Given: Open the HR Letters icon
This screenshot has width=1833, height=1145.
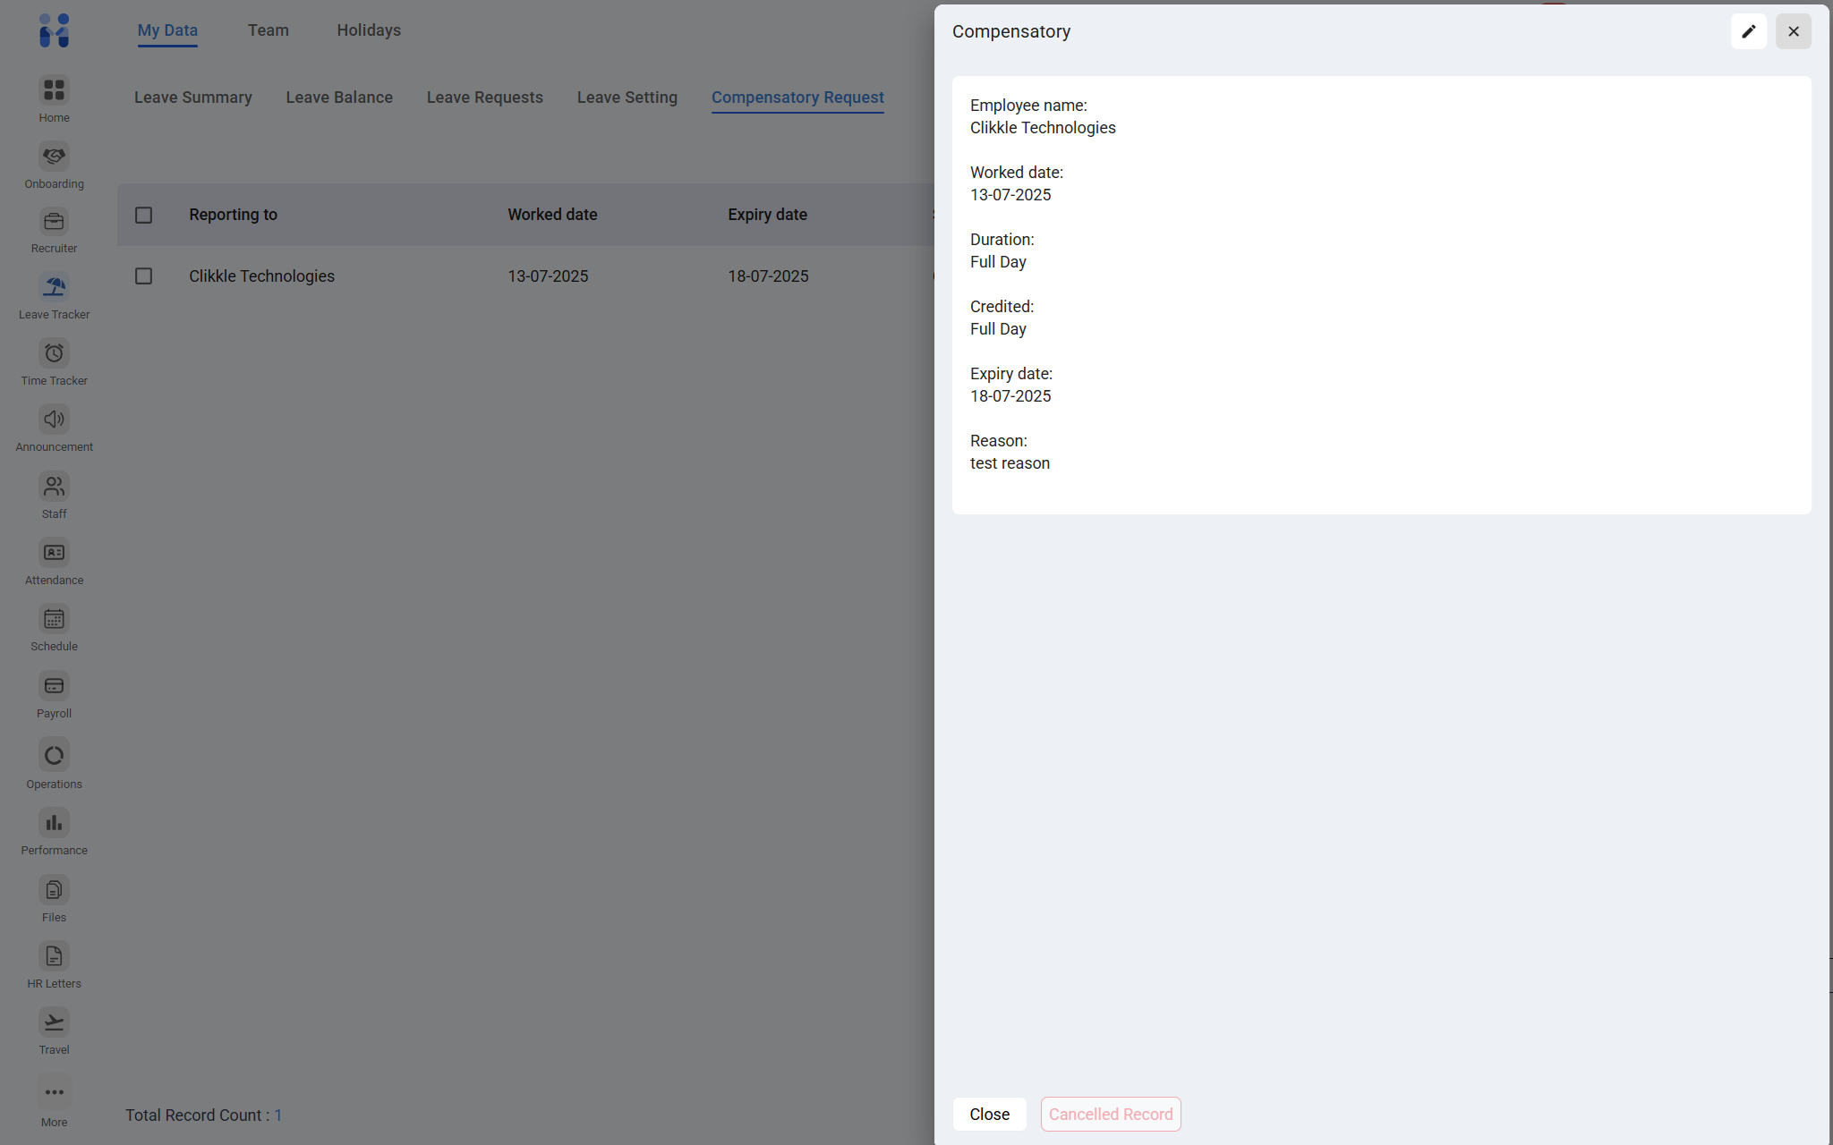Looking at the screenshot, I should tap(54, 956).
